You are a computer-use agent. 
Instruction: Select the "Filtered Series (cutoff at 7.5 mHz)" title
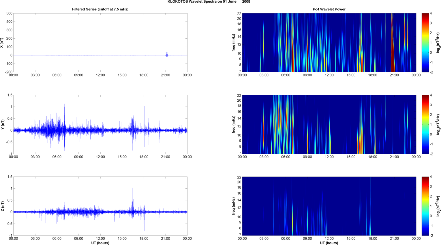100,9
